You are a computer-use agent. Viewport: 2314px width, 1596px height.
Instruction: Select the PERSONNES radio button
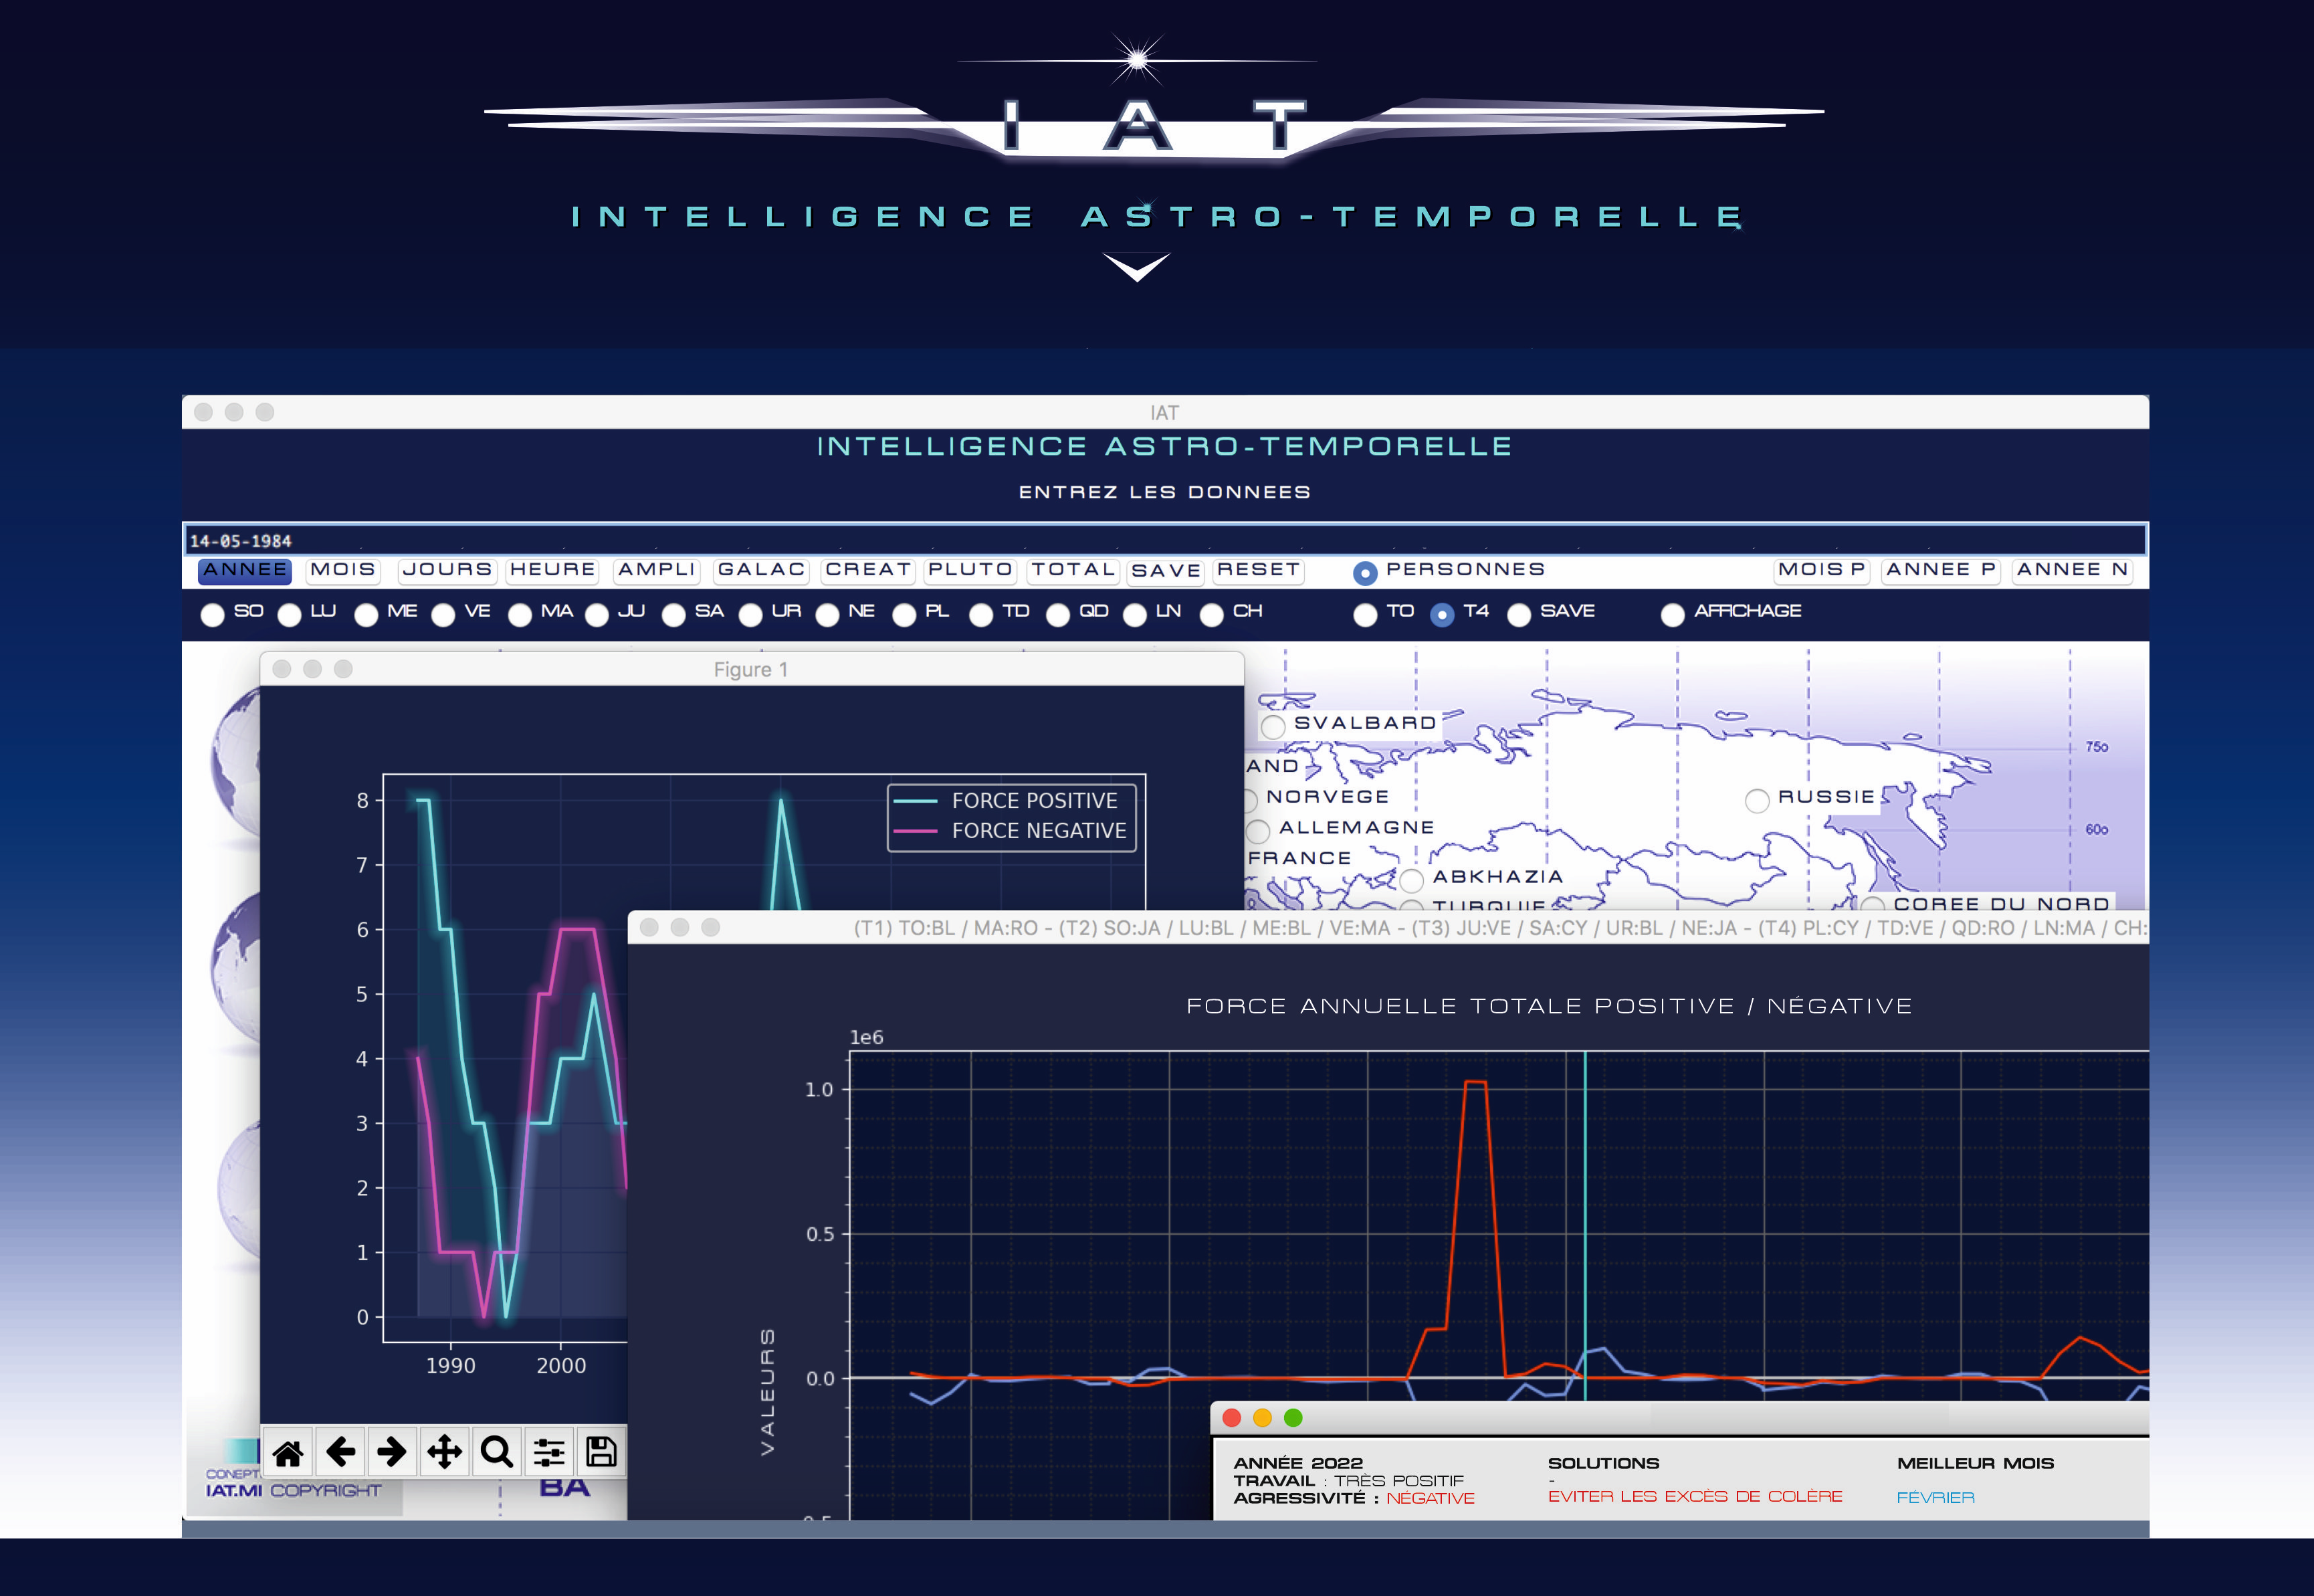coord(1364,573)
